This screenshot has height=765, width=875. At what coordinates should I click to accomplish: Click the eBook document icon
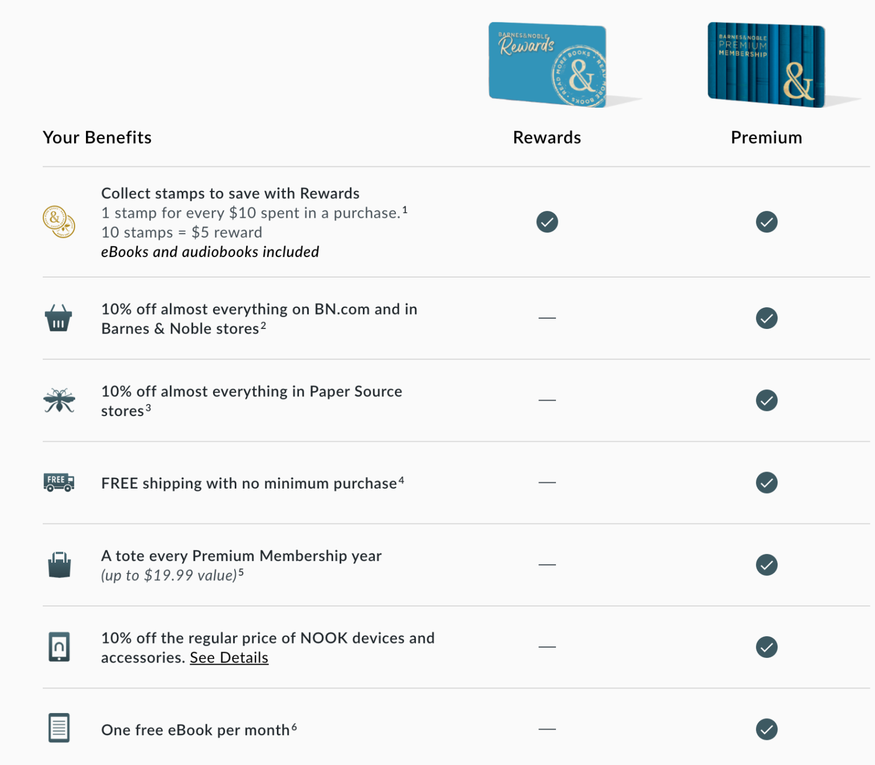(x=59, y=728)
